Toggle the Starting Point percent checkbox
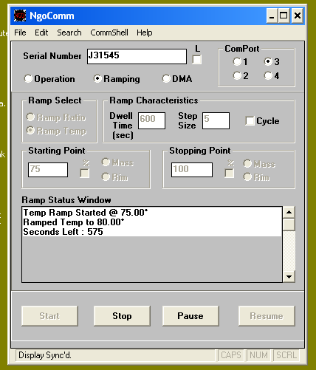 [85, 174]
